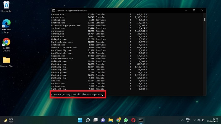Click the OfficeClickToRun.exe process name

64,48
